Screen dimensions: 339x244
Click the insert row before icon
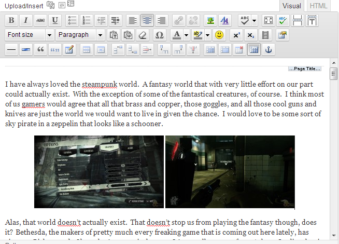(x=118, y=50)
